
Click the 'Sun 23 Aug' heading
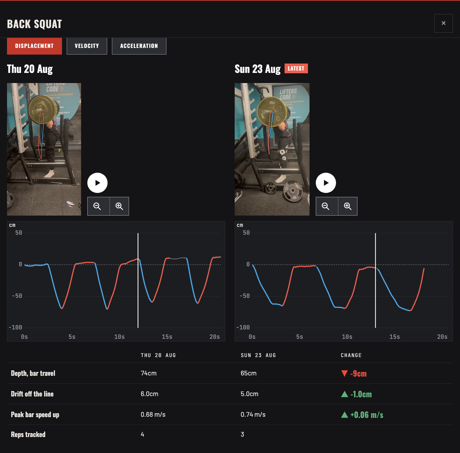coord(258,69)
